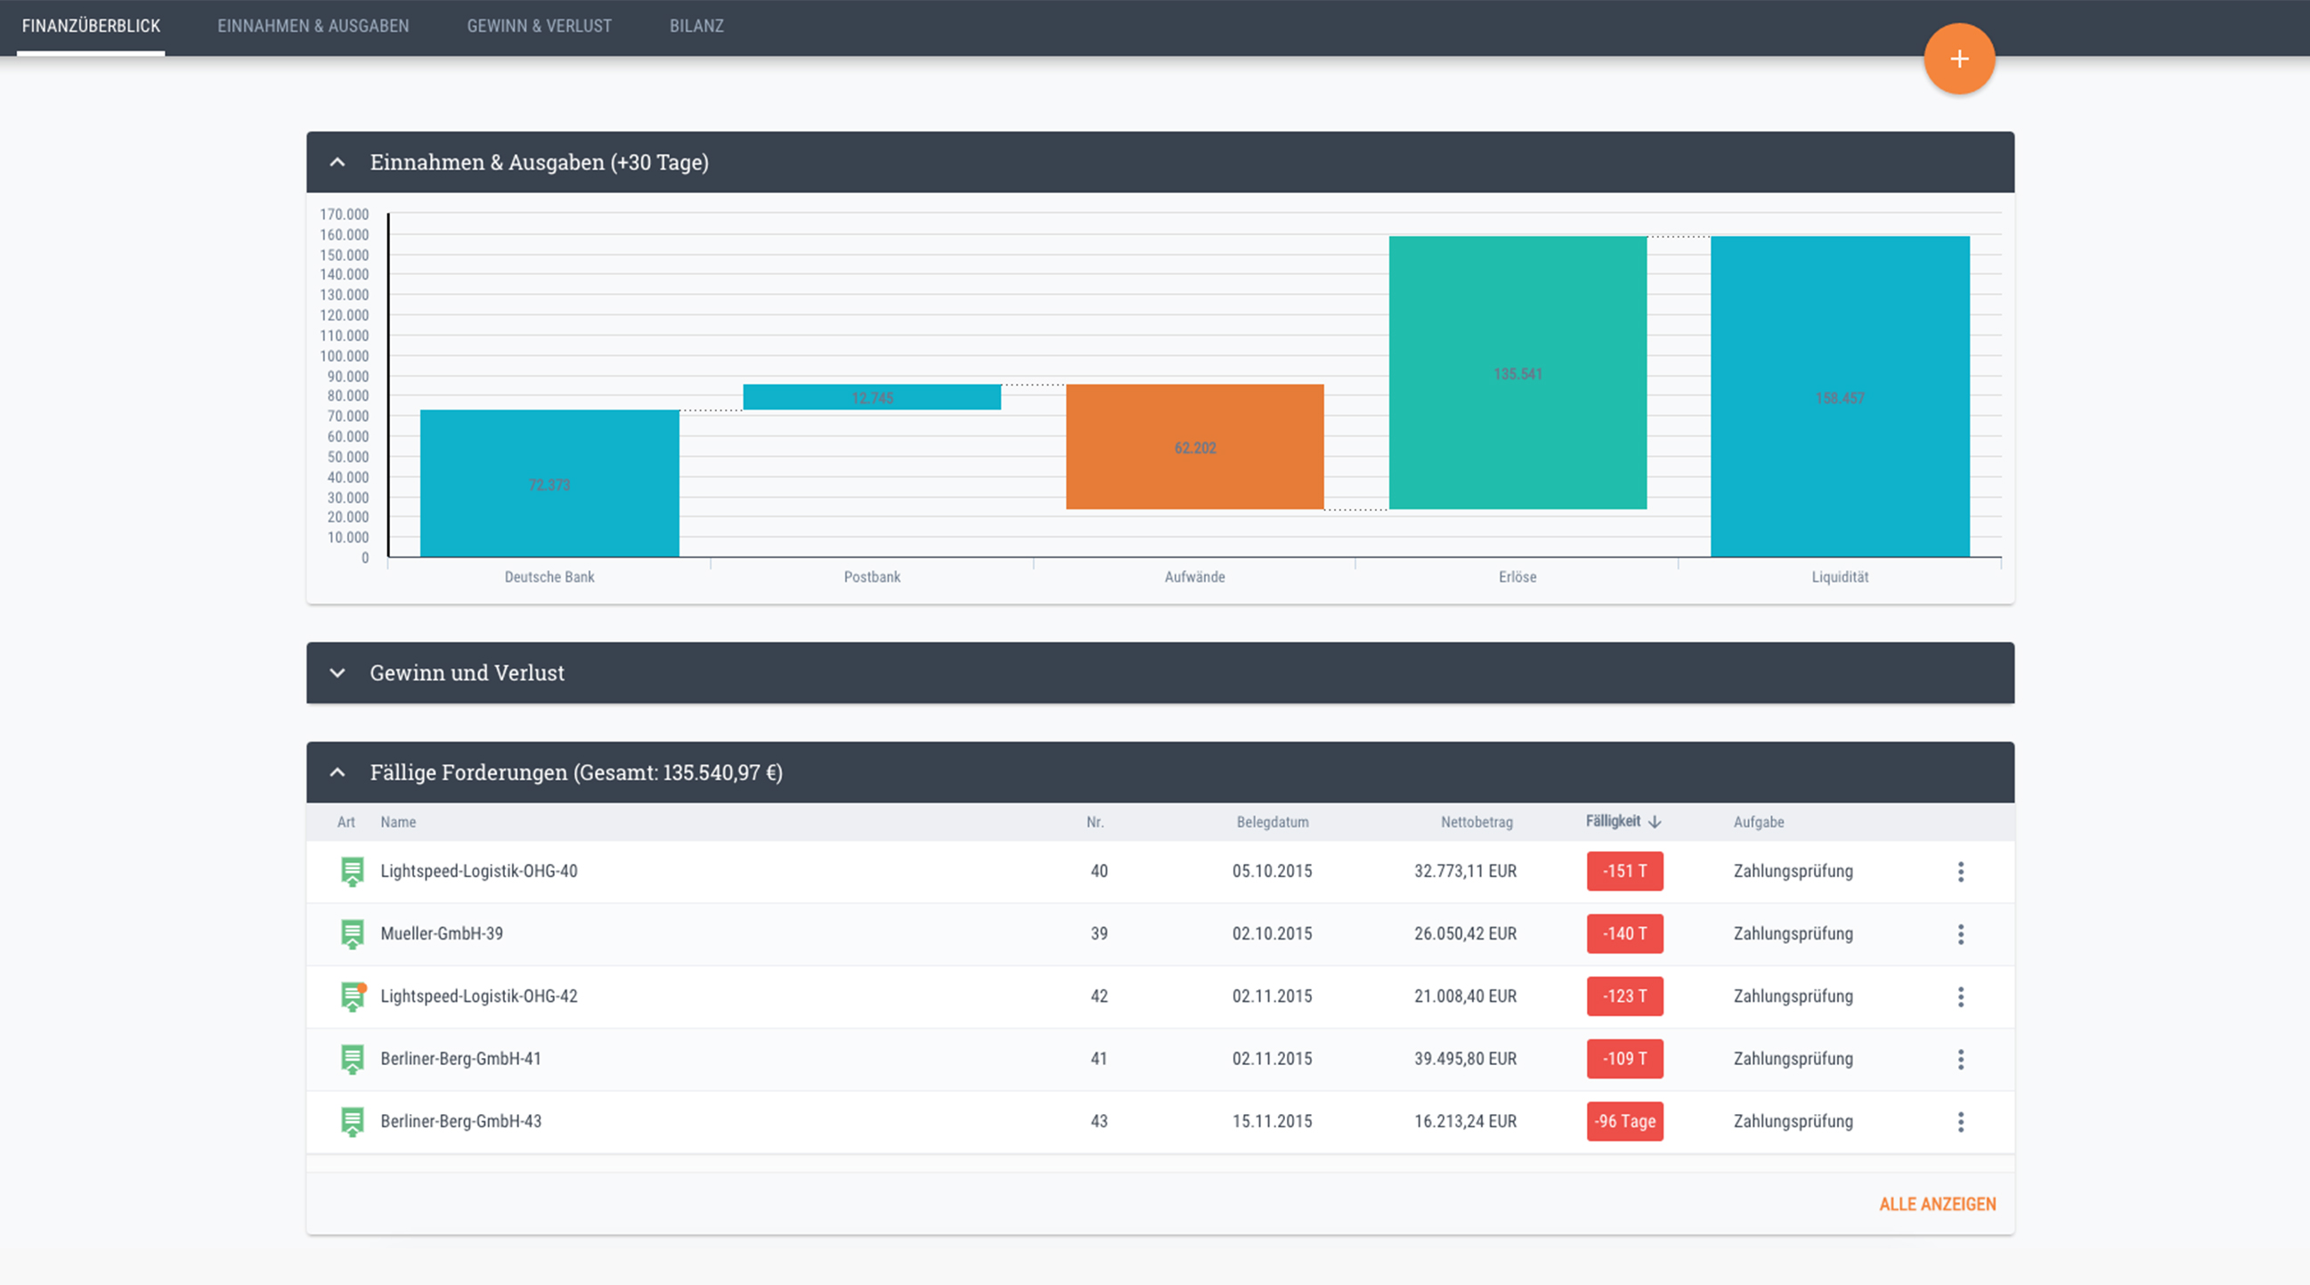Viewport: 2310px width, 1285px height.
Task: Expand the Gewinn und Verlust panel
Action: [338, 672]
